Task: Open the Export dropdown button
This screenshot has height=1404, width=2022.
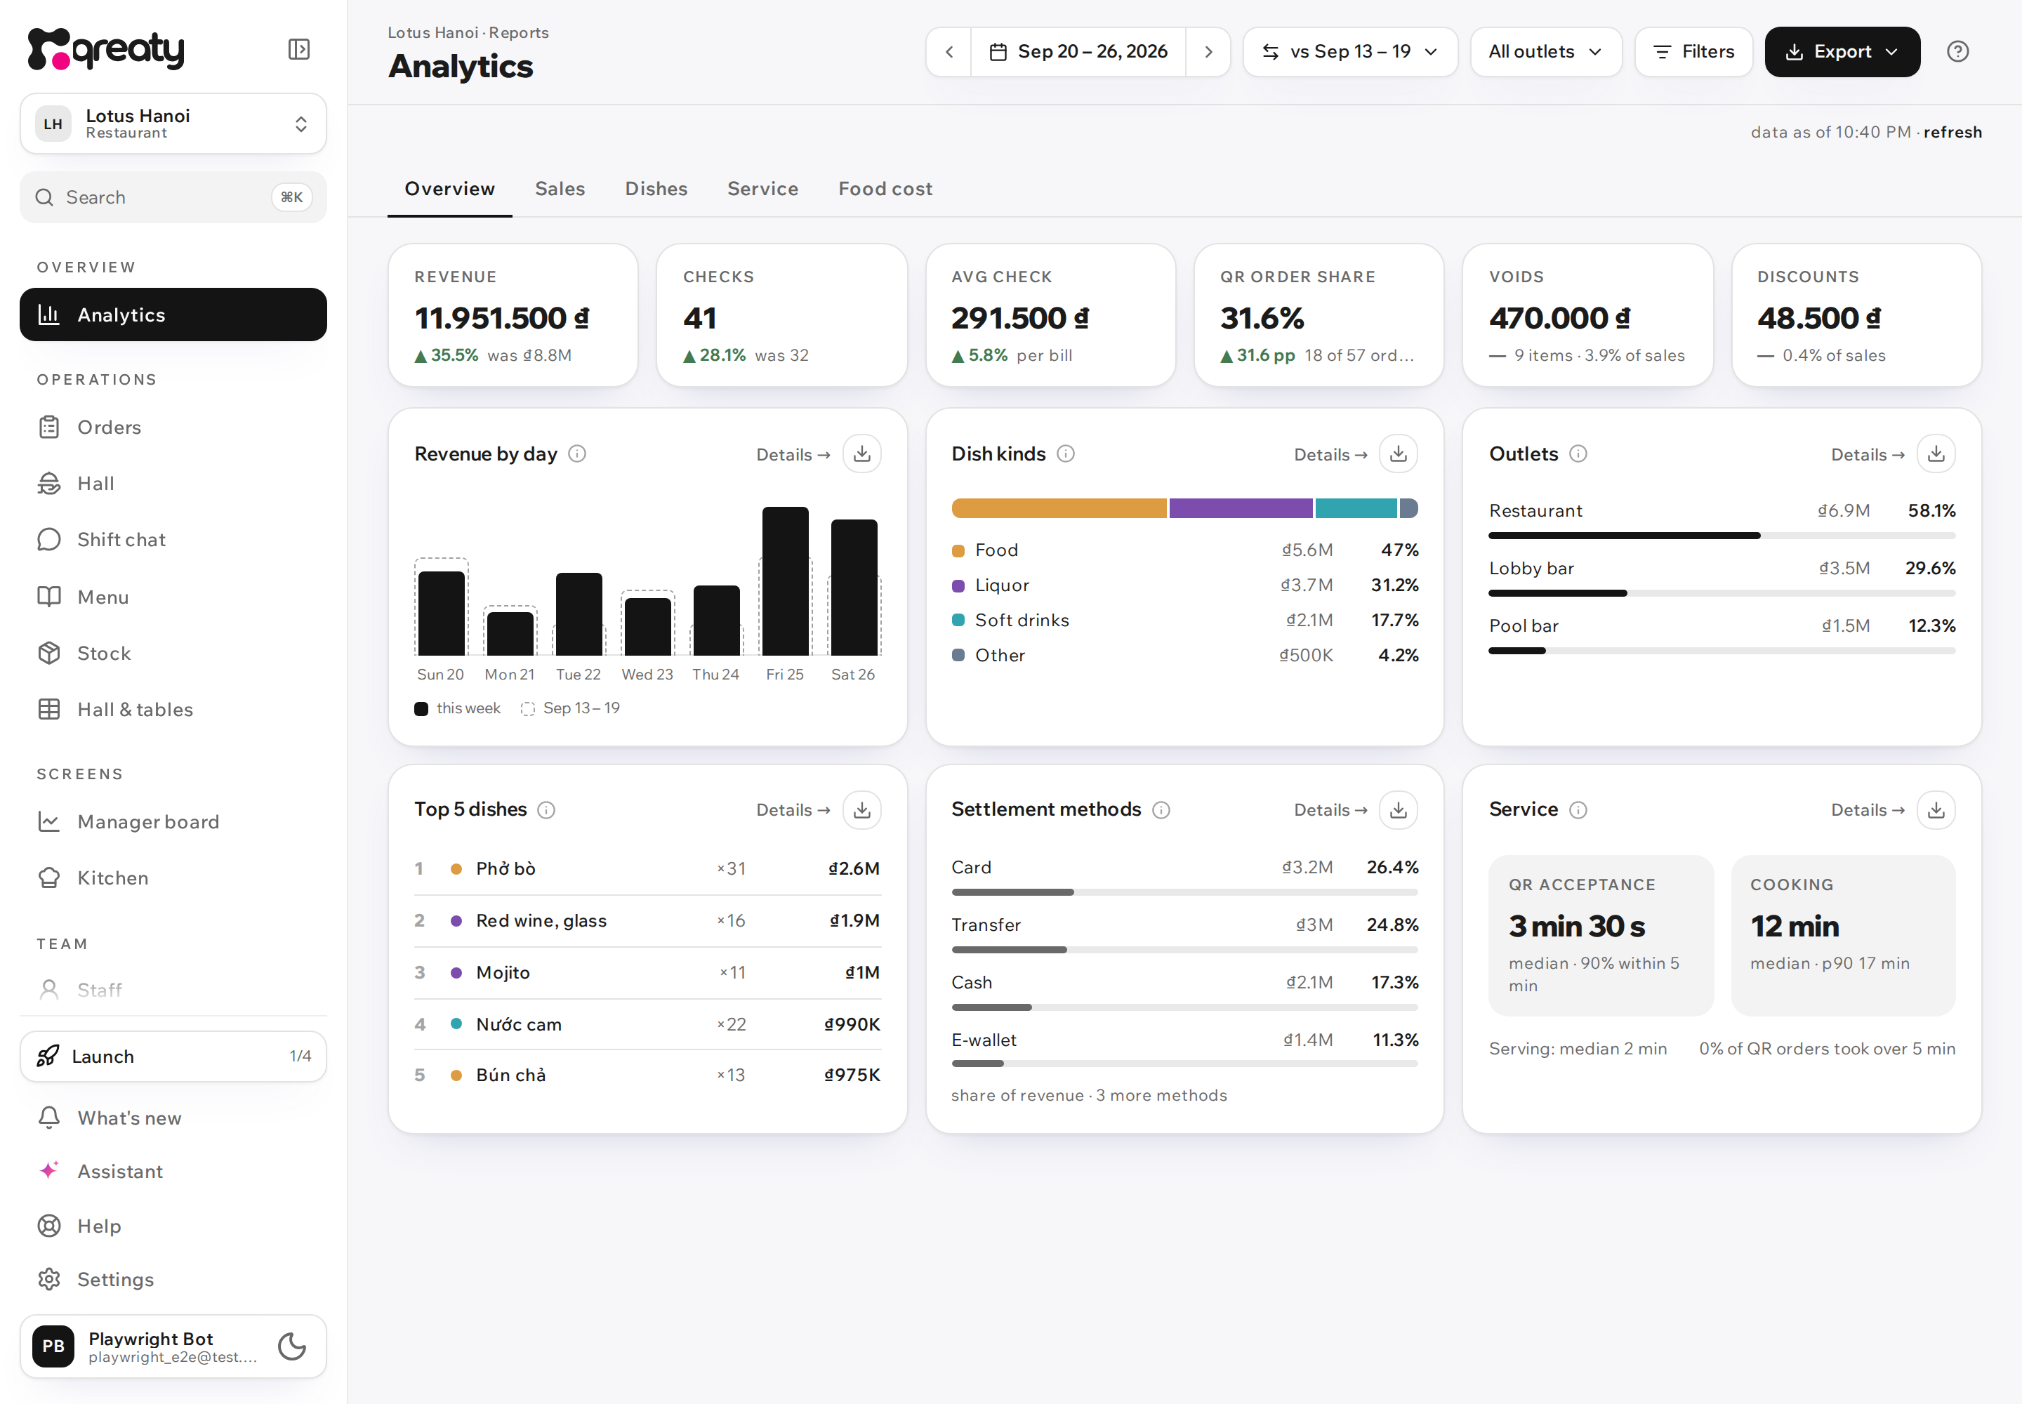Action: pos(1842,52)
